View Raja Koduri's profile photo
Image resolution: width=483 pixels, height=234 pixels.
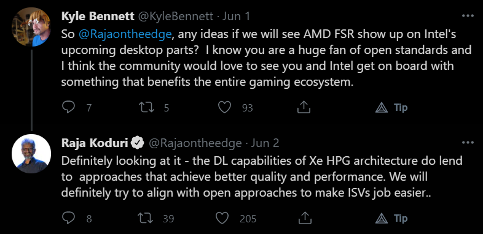[x=31, y=154]
